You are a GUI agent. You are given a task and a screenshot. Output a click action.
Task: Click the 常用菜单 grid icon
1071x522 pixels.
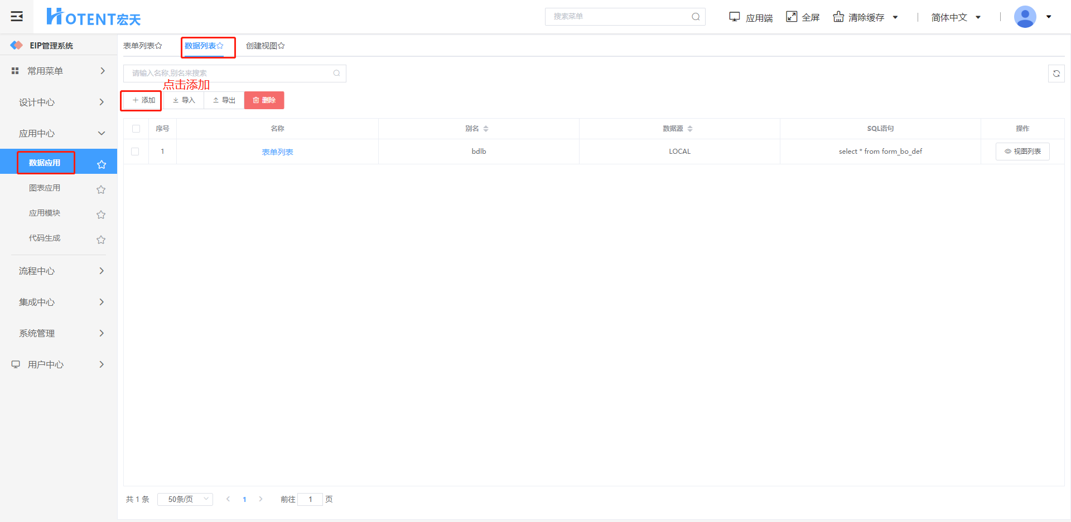pyautogui.click(x=15, y=71)
